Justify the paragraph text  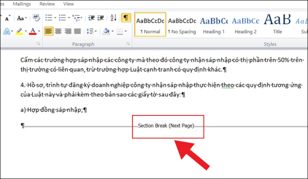tap(77, 31)
